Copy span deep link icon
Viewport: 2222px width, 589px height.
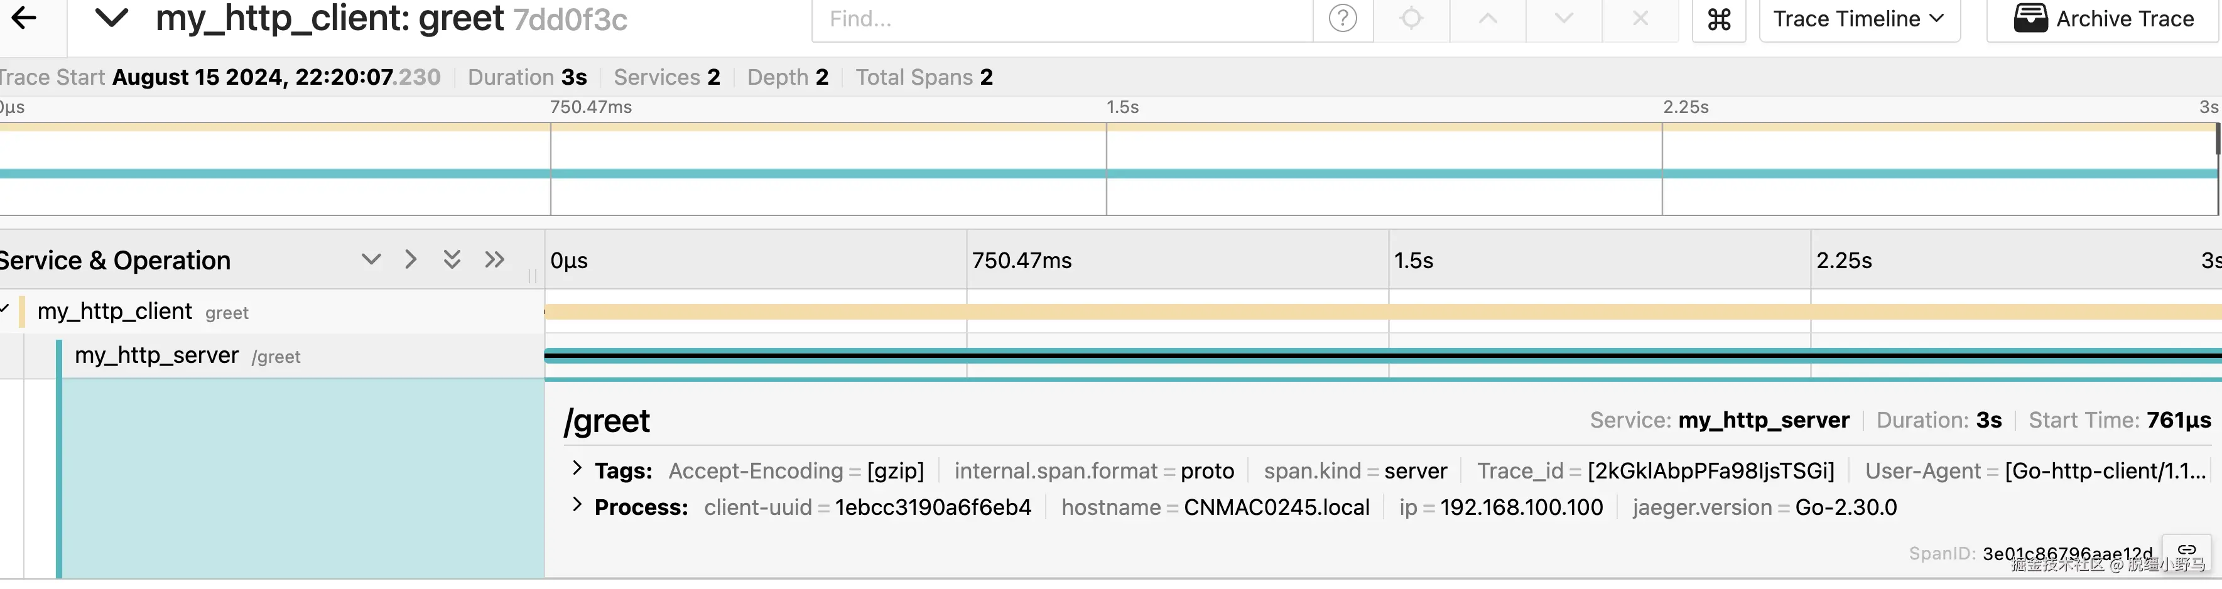coord(2187,550)
